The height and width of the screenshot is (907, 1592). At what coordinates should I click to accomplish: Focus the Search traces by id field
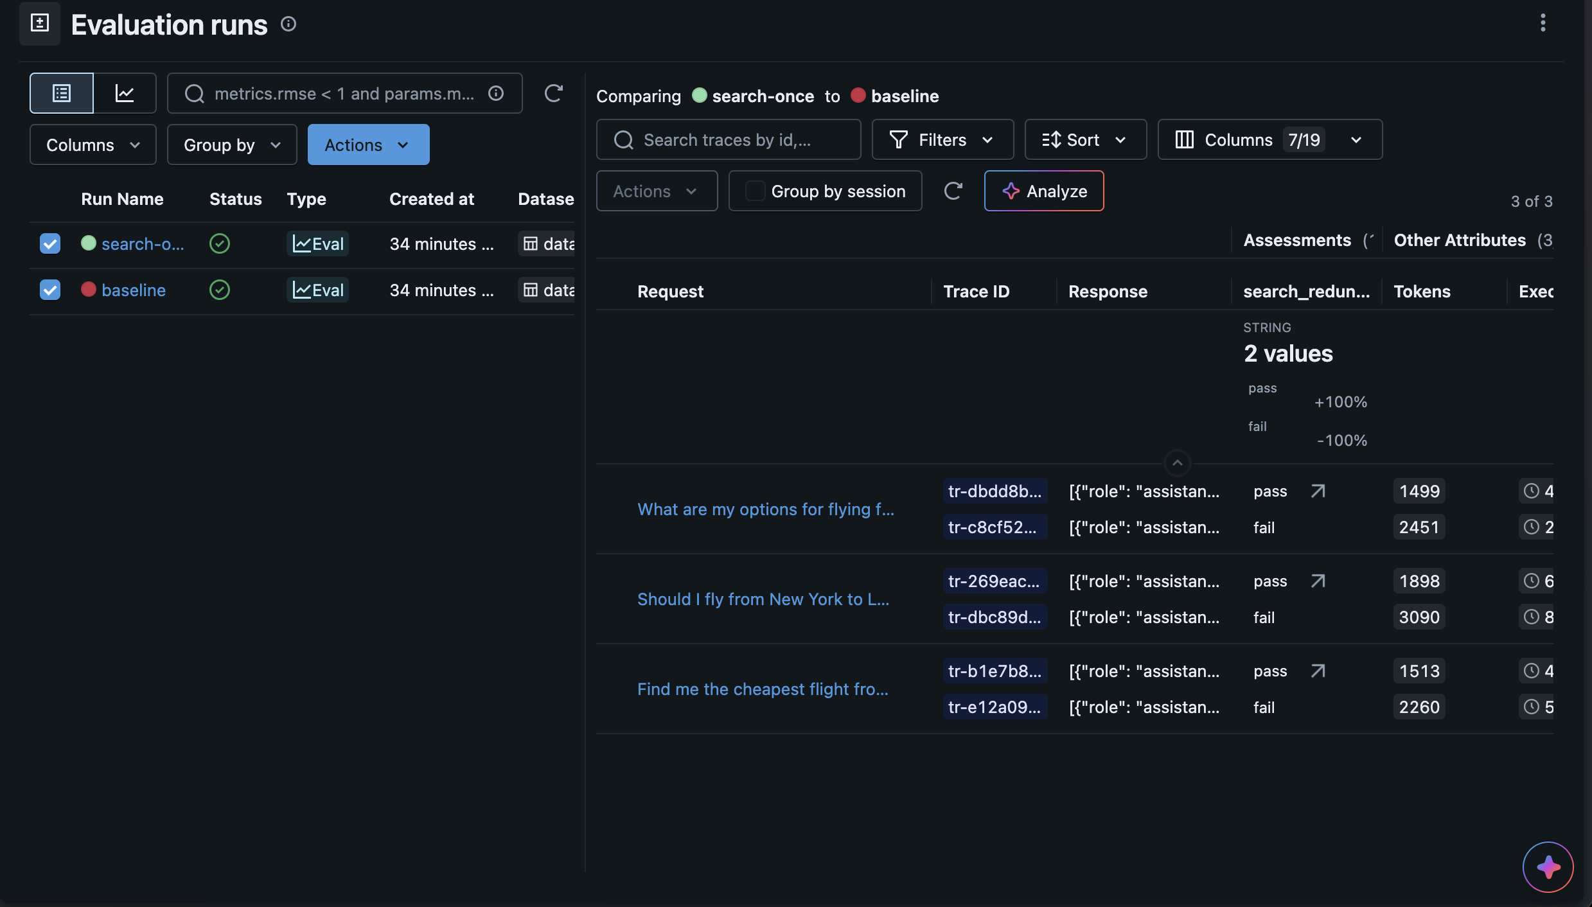[x=729, y=139]
